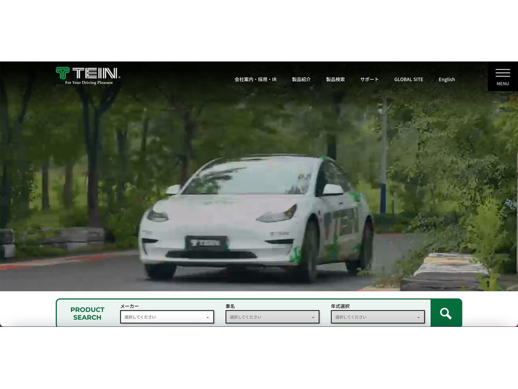
Task: Expand the 年式選択 dropdown
Action: (x=377, y=317)
